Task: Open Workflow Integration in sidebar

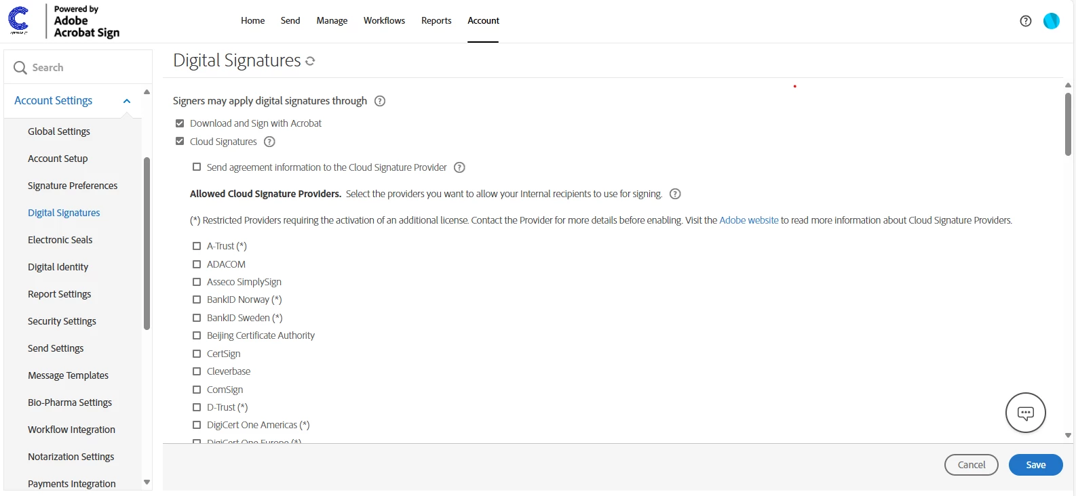Action: click(71, 430)
